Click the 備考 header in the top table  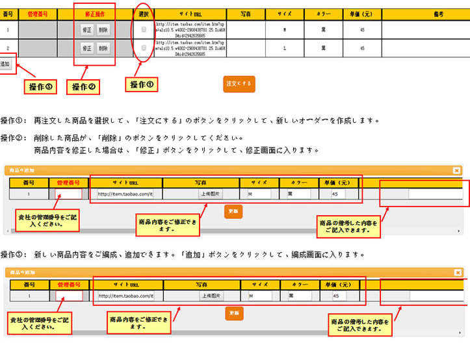[x=439, y=14]
